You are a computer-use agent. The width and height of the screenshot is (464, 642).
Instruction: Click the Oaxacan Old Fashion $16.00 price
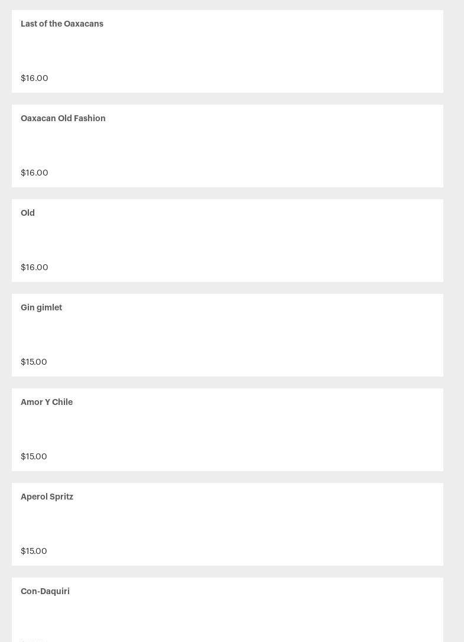(34, 173)
